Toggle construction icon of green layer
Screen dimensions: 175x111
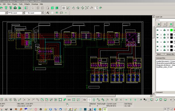coord(168,30)
